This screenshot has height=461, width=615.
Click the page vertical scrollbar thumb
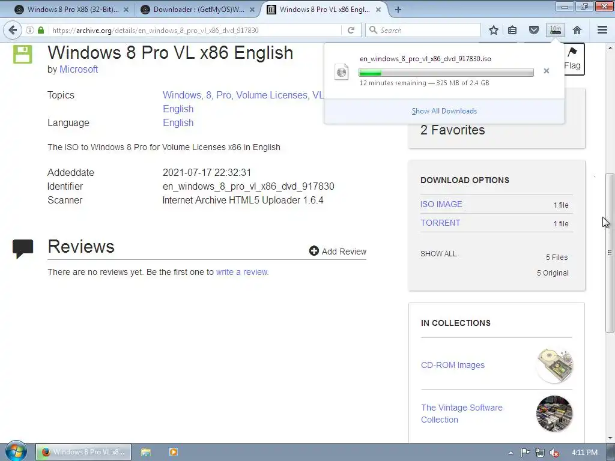pos(610,253)
